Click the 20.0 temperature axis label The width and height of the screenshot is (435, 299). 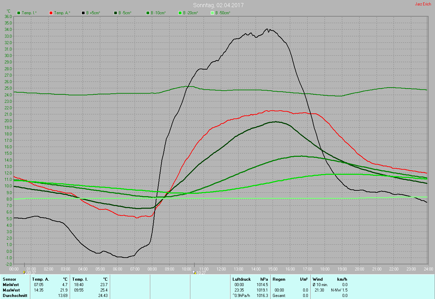(8, 121)
